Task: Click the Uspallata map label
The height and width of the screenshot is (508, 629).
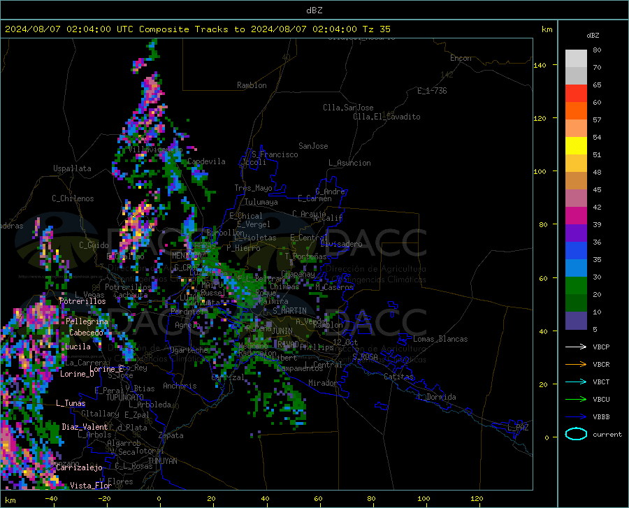Action: click(x=72, y=168)
